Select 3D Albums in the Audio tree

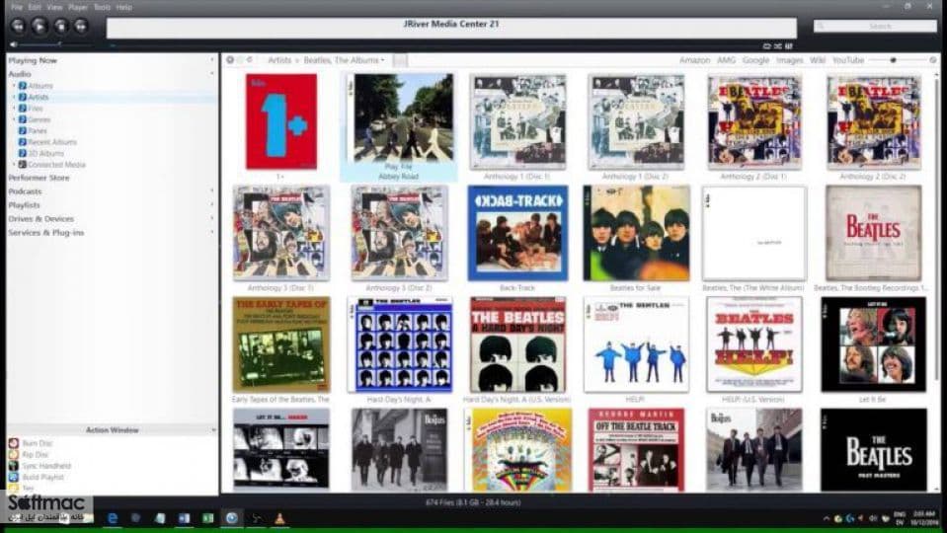(45, 153)
